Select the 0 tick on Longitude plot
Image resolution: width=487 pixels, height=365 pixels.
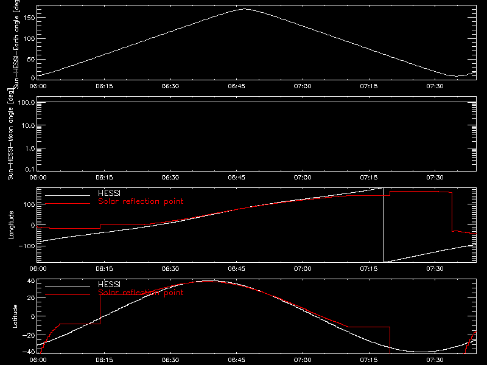coord(33,225)
